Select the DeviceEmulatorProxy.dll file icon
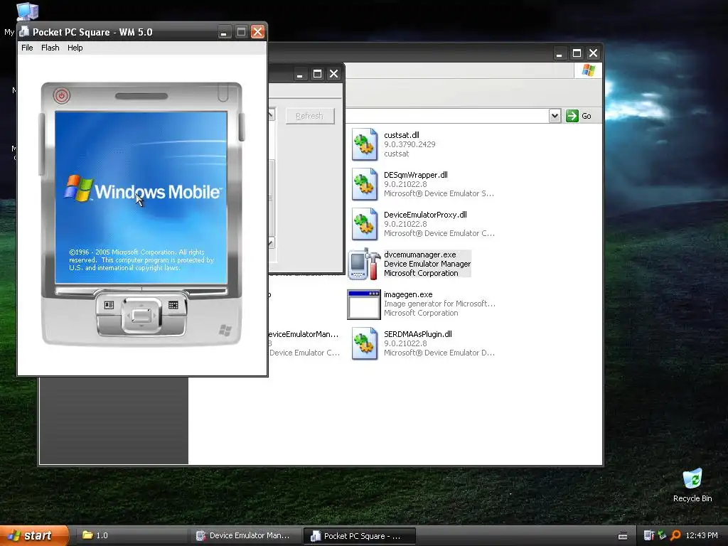Screen dimensions: 728x546 tap(365, 224)
